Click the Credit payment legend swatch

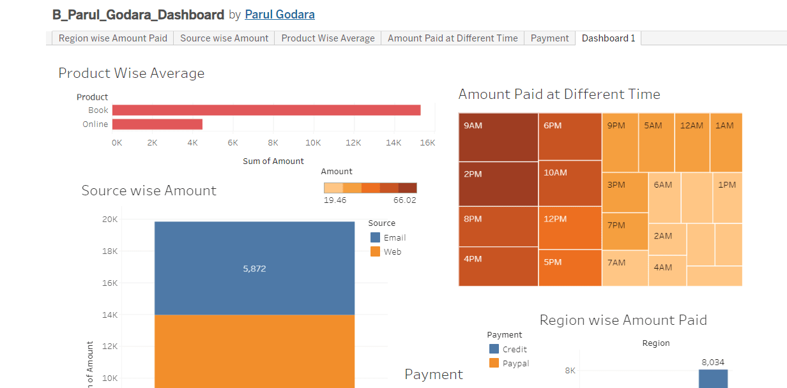tap(494, 349)
